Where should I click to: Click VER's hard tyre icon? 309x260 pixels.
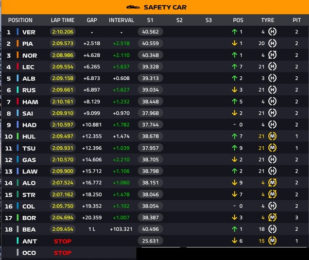coord(272,32)
